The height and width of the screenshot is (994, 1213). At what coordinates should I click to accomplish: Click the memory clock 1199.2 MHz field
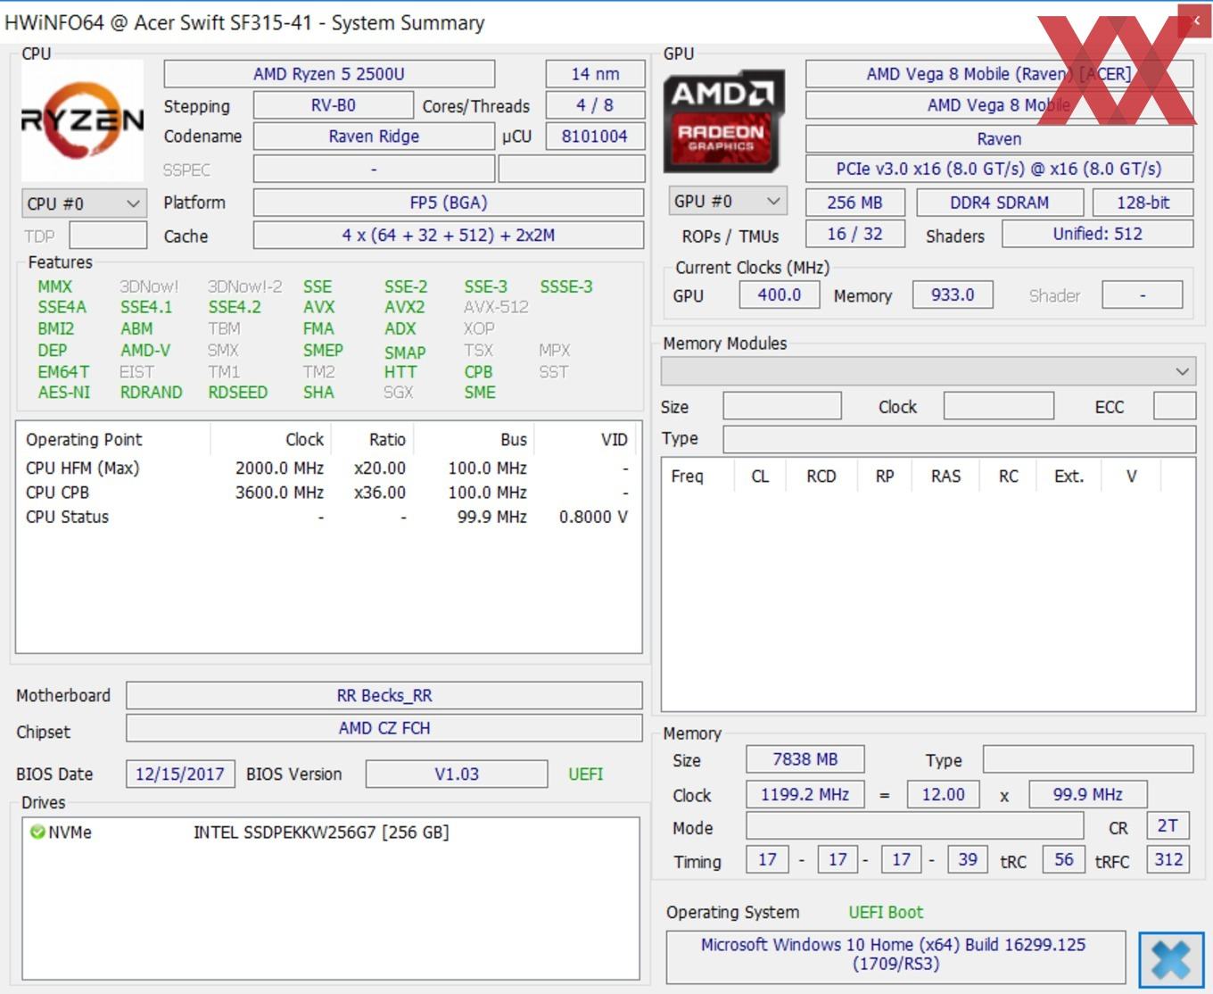[805, 794]
